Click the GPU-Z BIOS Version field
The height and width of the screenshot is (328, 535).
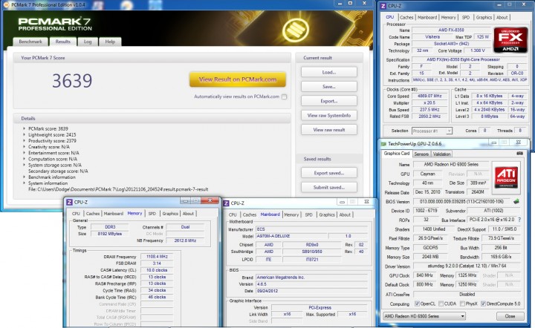click(x=461, y=201)
